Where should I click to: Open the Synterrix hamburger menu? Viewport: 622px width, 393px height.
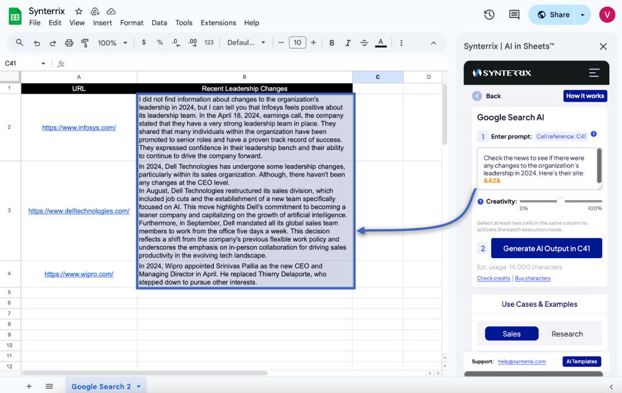594,72
